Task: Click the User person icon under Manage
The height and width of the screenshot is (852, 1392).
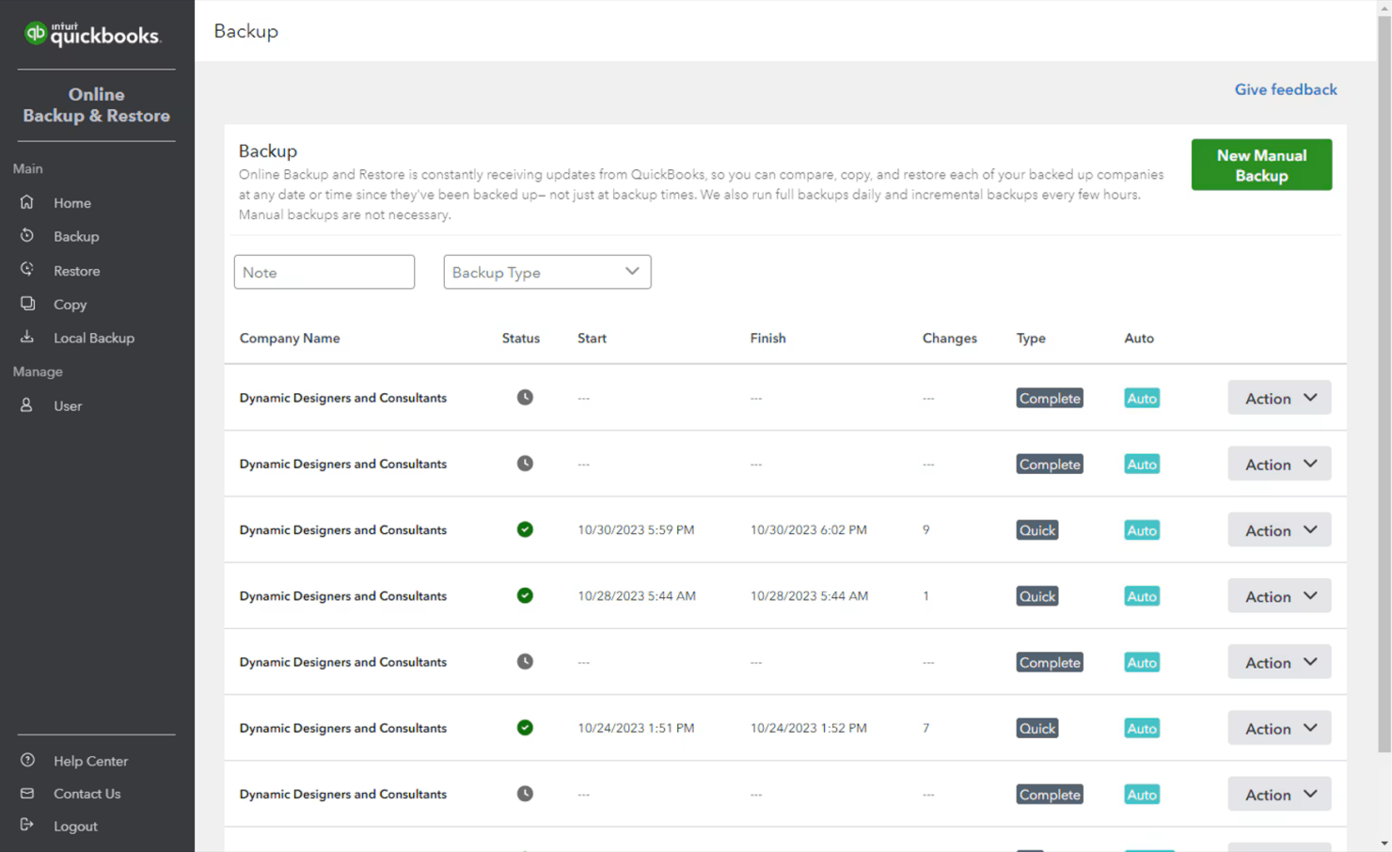Action: [27, 405]
